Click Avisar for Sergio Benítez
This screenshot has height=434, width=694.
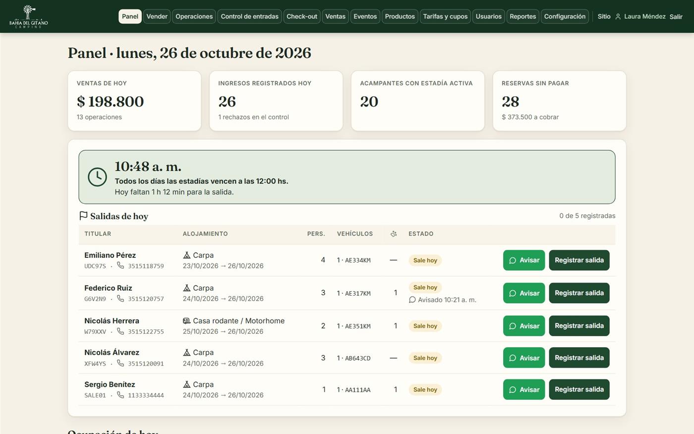(524, 389)
